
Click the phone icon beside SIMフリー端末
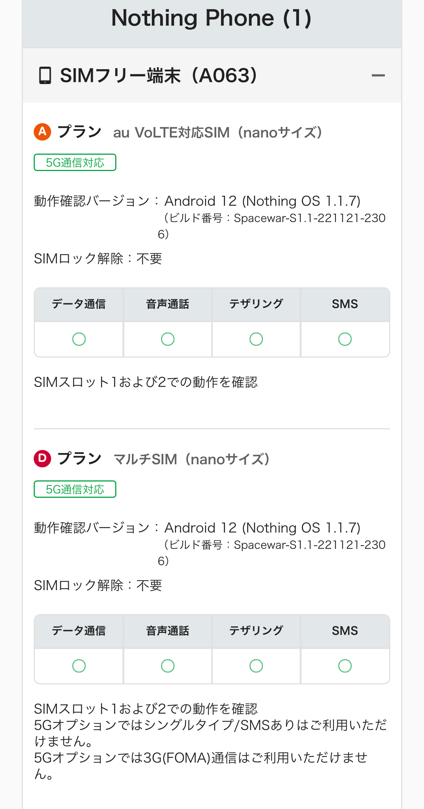(x=45, y=75)
